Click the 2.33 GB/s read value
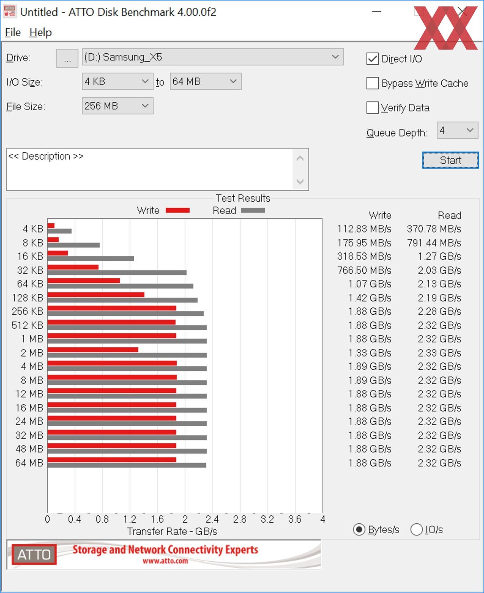 pyautogui.click(x=440, y=353)
